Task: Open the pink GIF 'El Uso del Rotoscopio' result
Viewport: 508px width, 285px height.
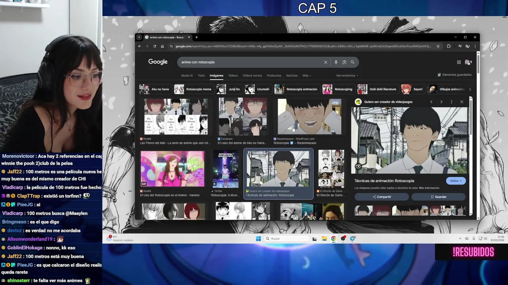Action: tap(172, 169)
